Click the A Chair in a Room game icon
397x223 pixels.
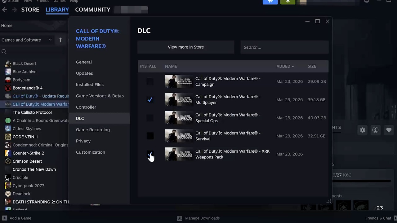point(8,120)
